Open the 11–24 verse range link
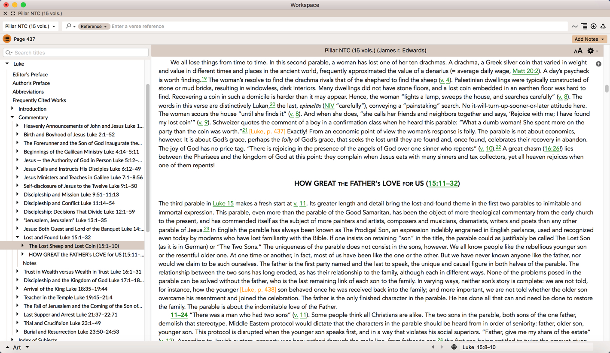Viewport: 610px width, 353px height. [x=179, y=315]
